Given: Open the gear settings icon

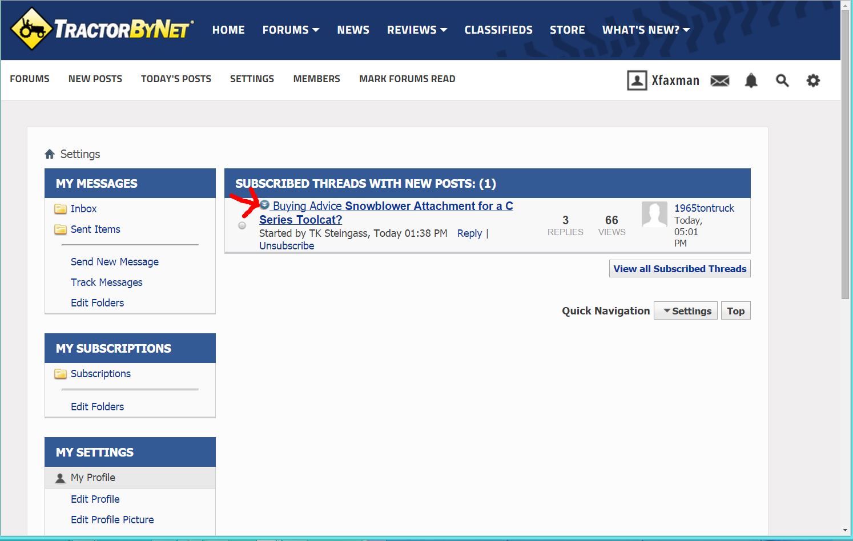Looking at the screenshot, I should tap(812, 80).
